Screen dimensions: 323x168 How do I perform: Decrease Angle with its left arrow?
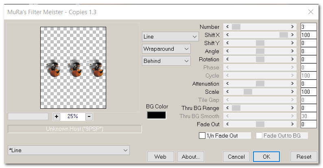[x=227, y=51]
